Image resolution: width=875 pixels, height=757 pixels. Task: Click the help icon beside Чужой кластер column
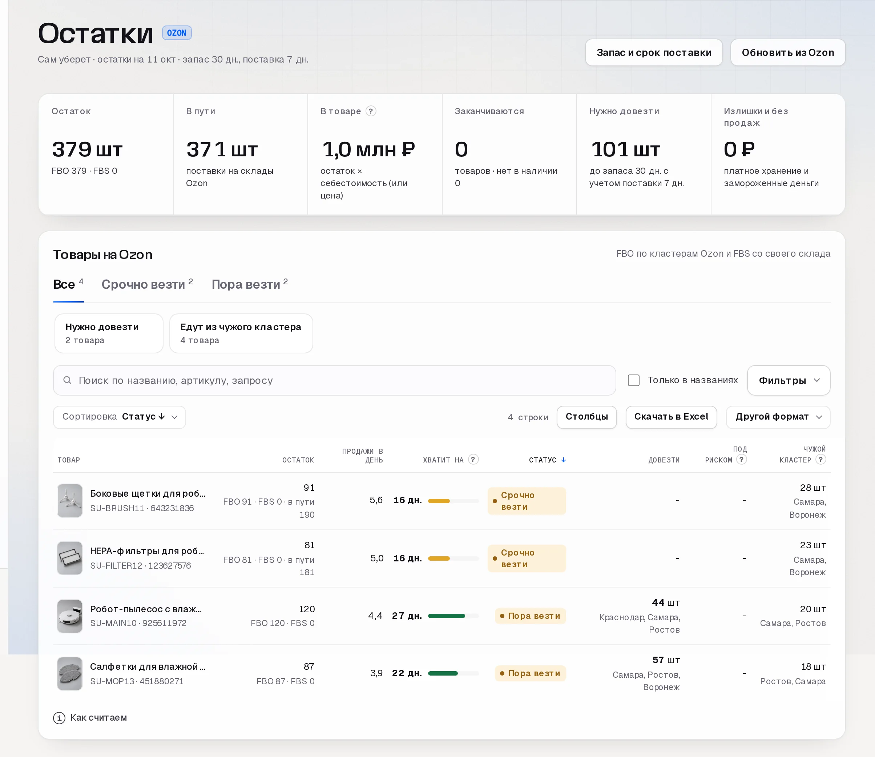(x=820, y=460)
